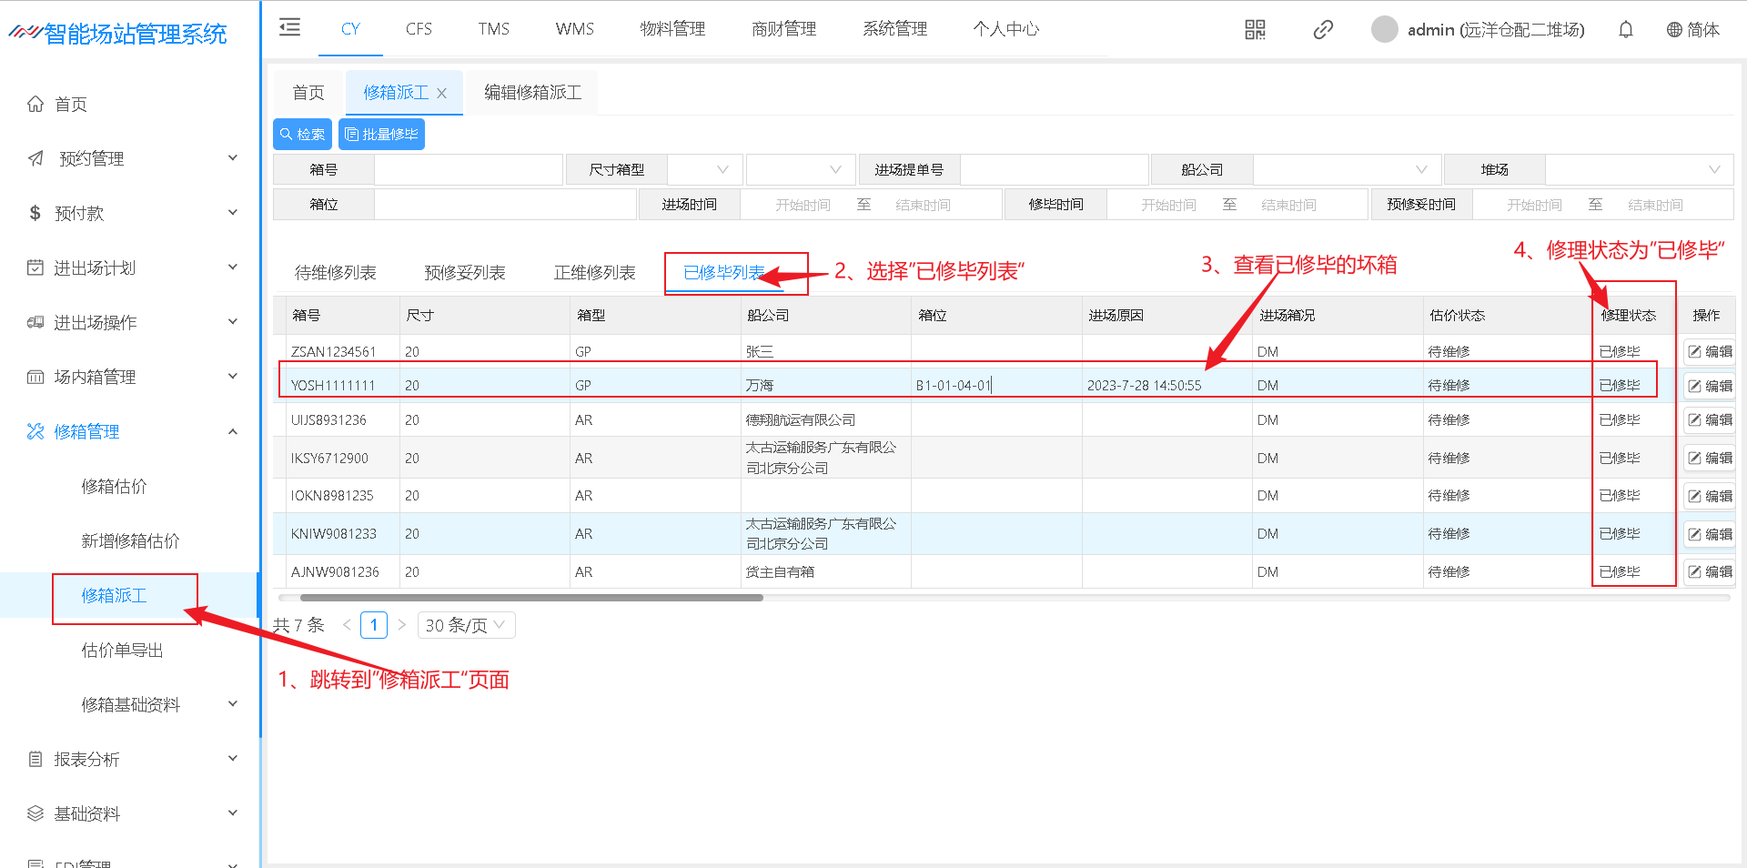Collapse the 修箱管理 sidebar menu
Screen dimensions: 1747x868
pos(232,431)
